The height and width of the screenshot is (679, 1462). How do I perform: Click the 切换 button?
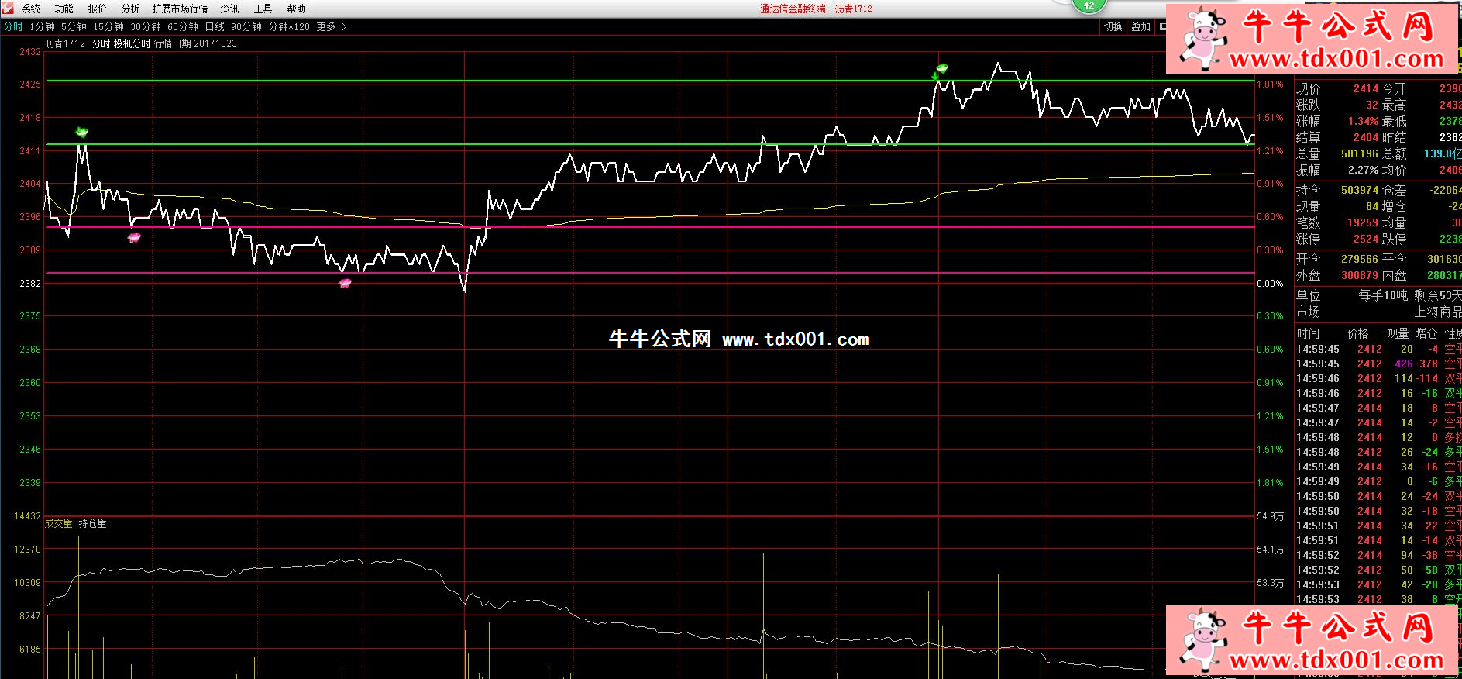(1113, 26)
